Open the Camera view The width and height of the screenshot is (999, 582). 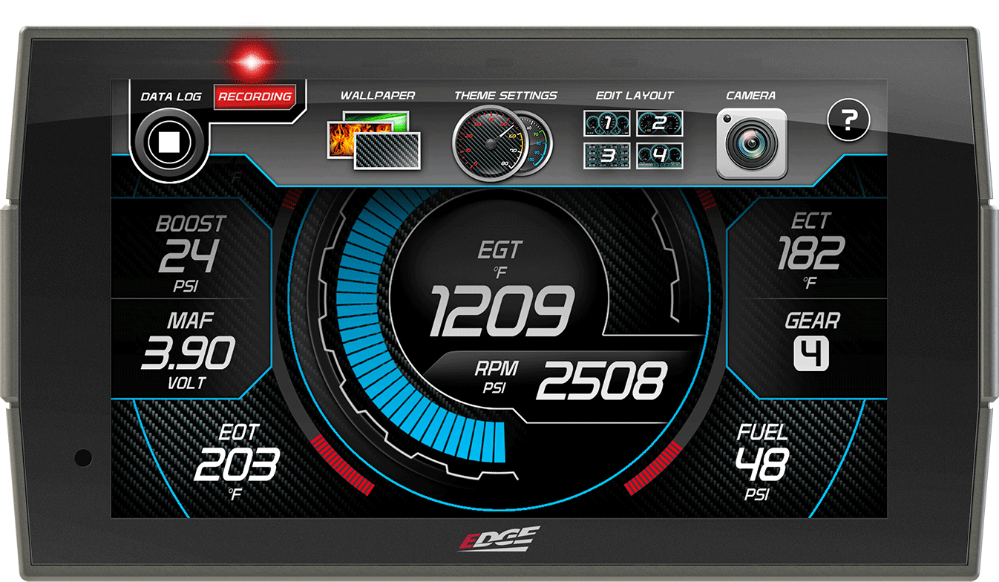753,141
